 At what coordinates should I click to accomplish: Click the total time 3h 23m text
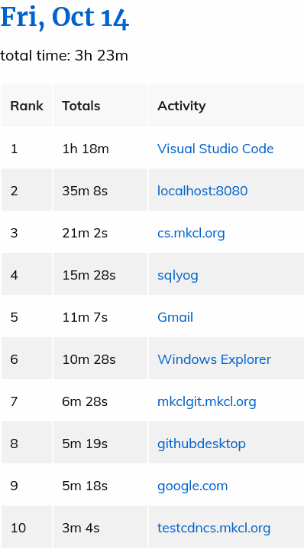64,55
